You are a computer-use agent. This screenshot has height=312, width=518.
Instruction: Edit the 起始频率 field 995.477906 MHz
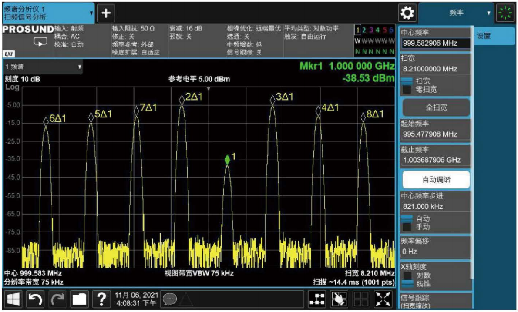[x=436, y=134]
